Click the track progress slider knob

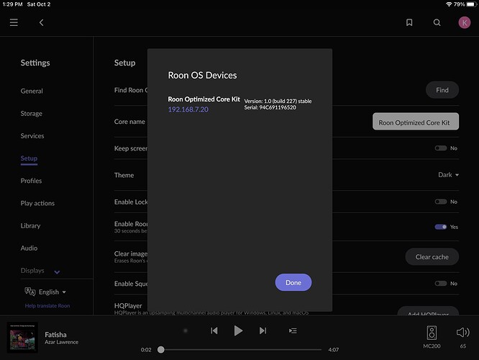point(160,350)
